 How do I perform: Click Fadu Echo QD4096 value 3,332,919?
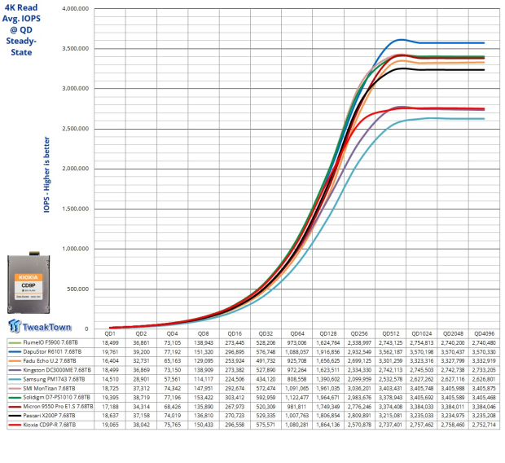pos(484,361)
